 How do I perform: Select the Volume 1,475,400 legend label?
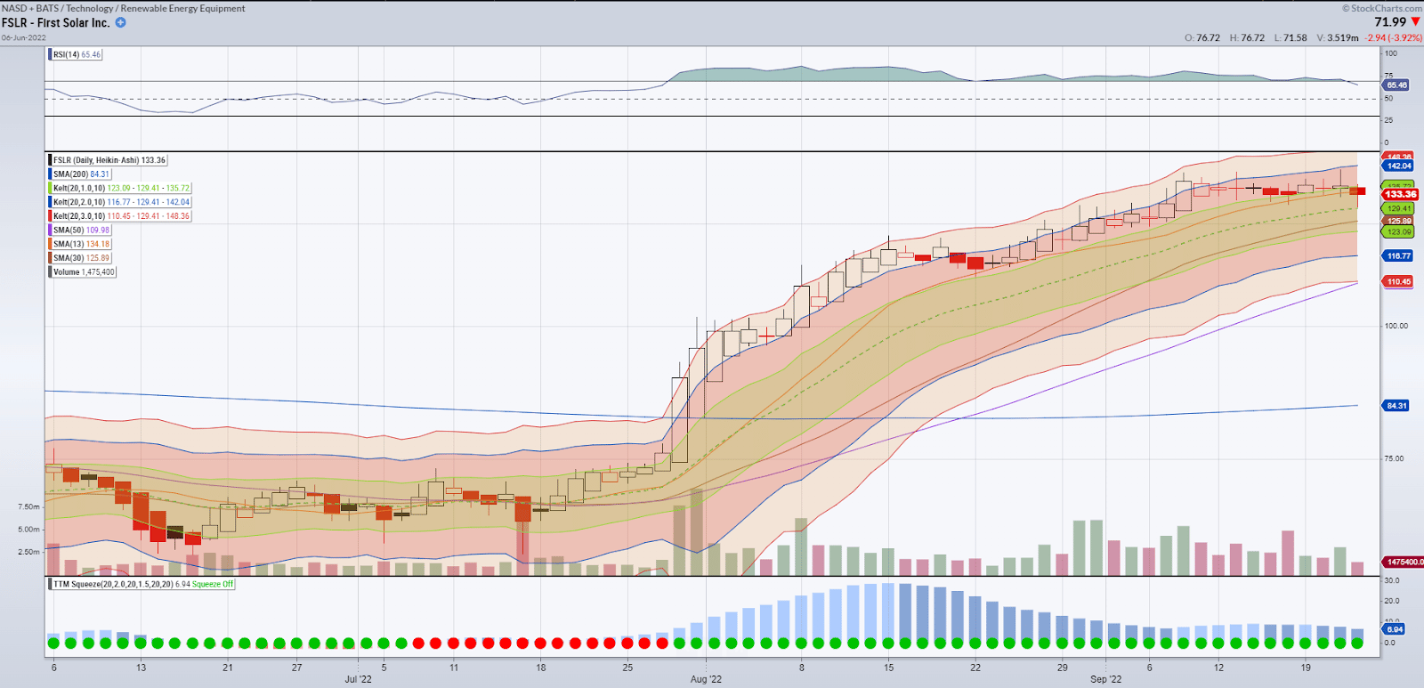(84, 271)
